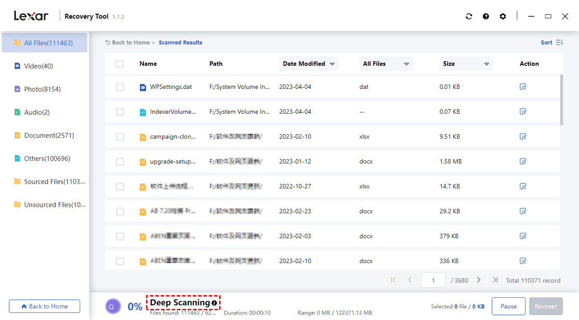The width and height of the screenshot is (579, 320).
Task: Click the Path column header
Action: pyautogui.click(x=216, y=64)
